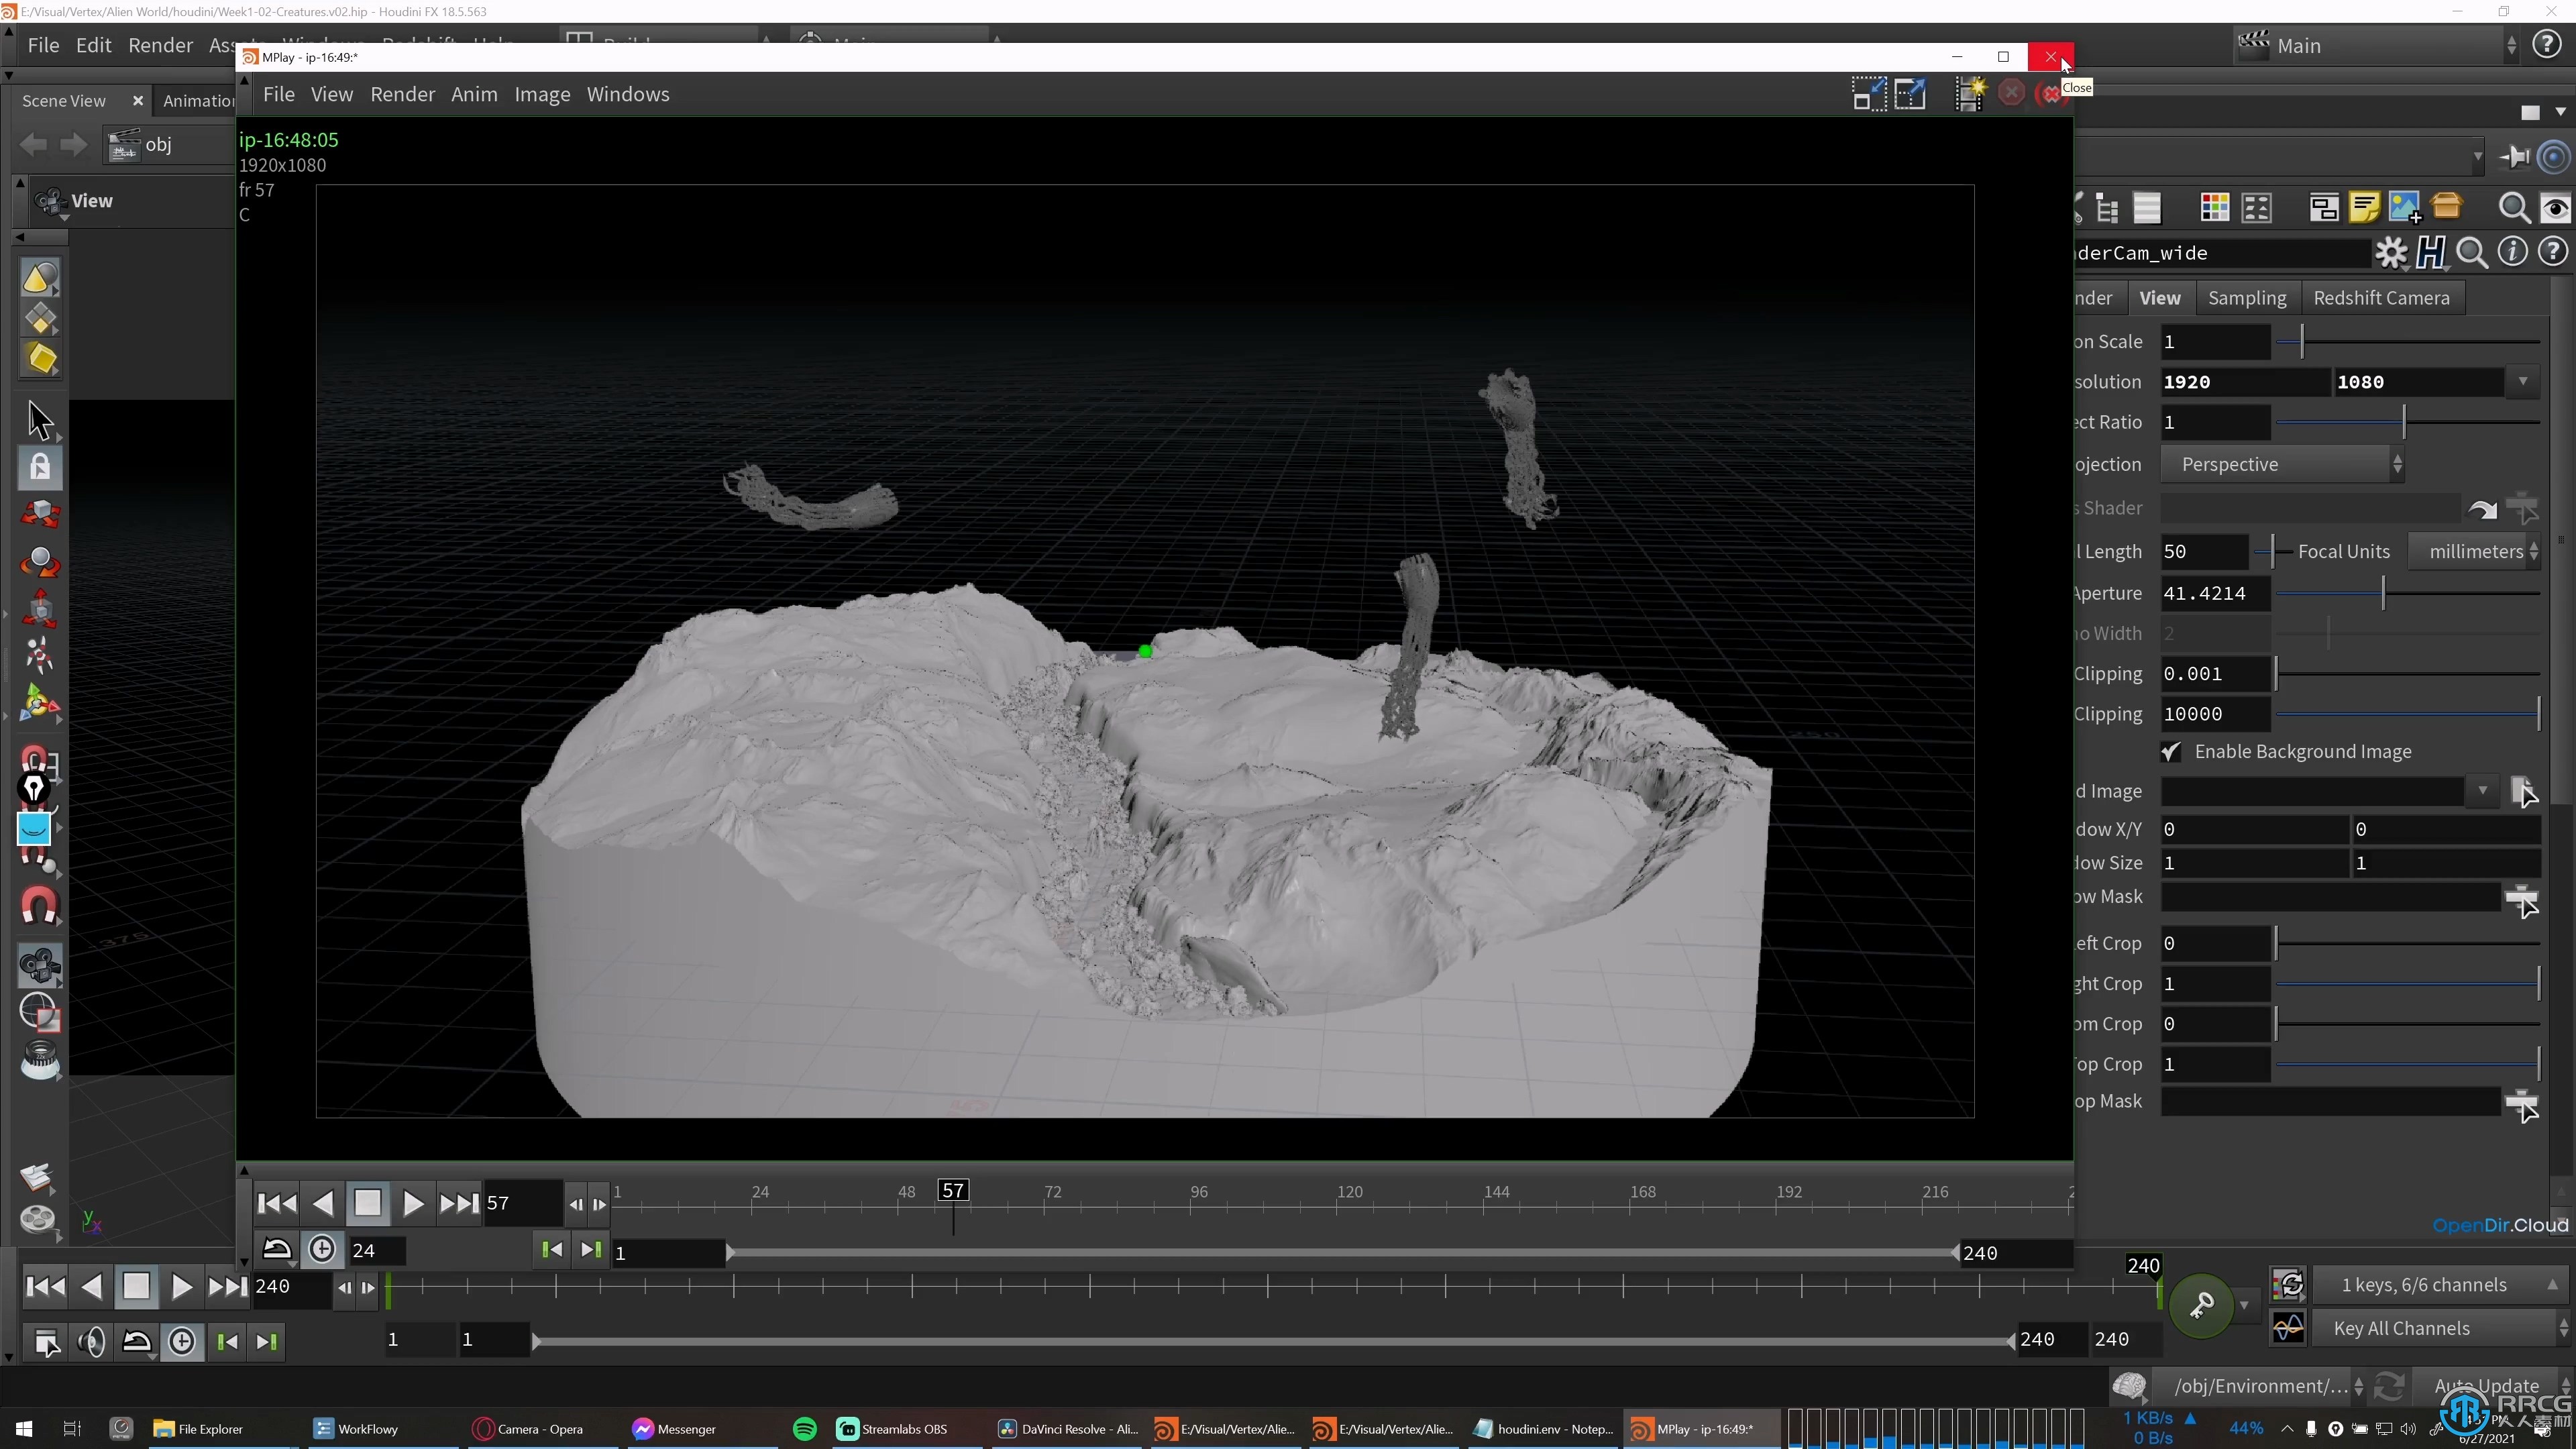Toggle the View tab in camera settings
This screenshot has width=2576, height=1449.
tap(2160, 297)
